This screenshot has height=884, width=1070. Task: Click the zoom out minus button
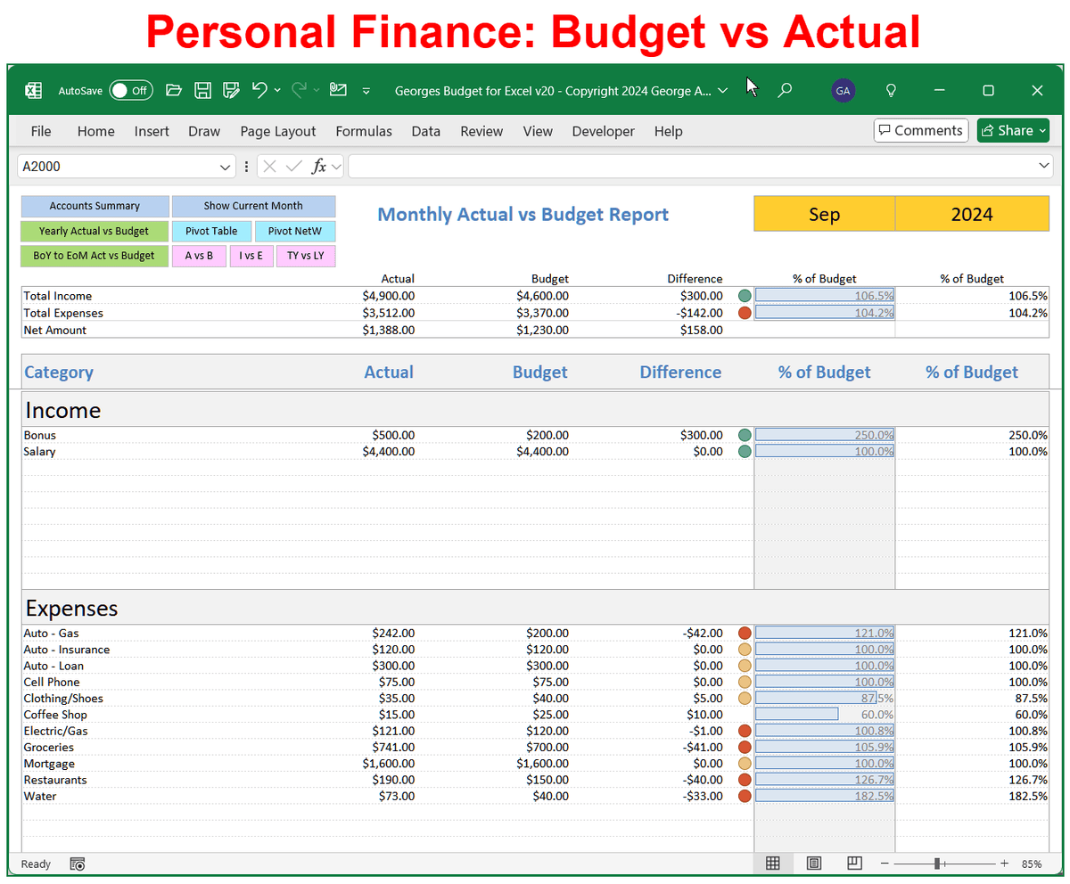[x=885, y=864]
